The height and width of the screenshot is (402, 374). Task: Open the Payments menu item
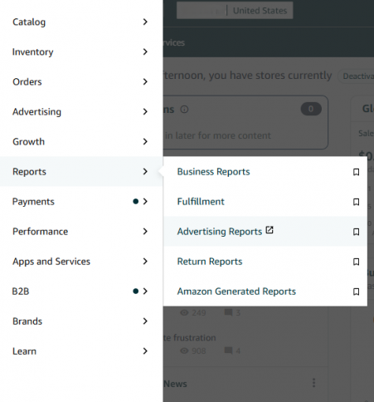point(81,201)
